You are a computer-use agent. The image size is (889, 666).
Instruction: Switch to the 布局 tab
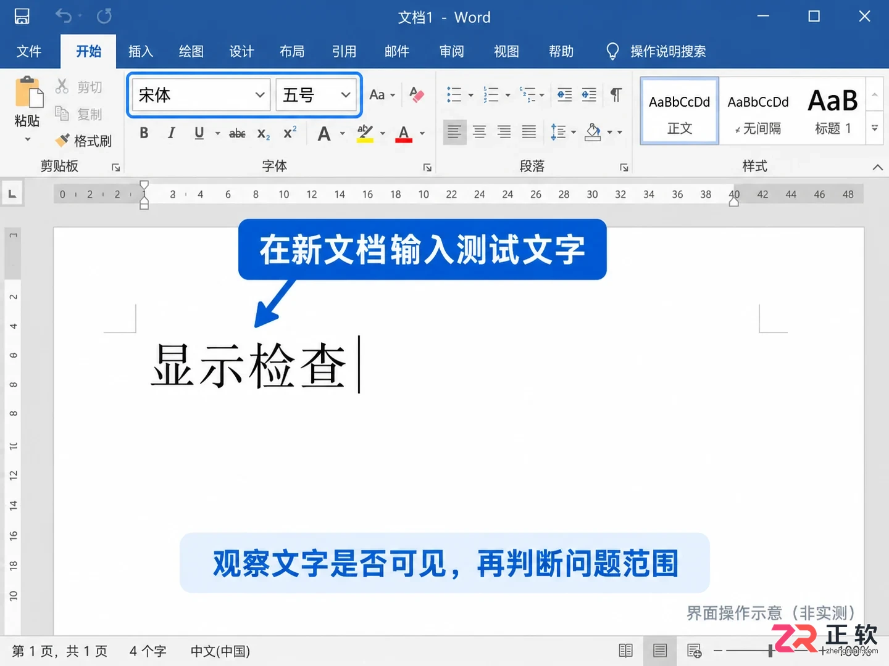[x=292, y=51]
